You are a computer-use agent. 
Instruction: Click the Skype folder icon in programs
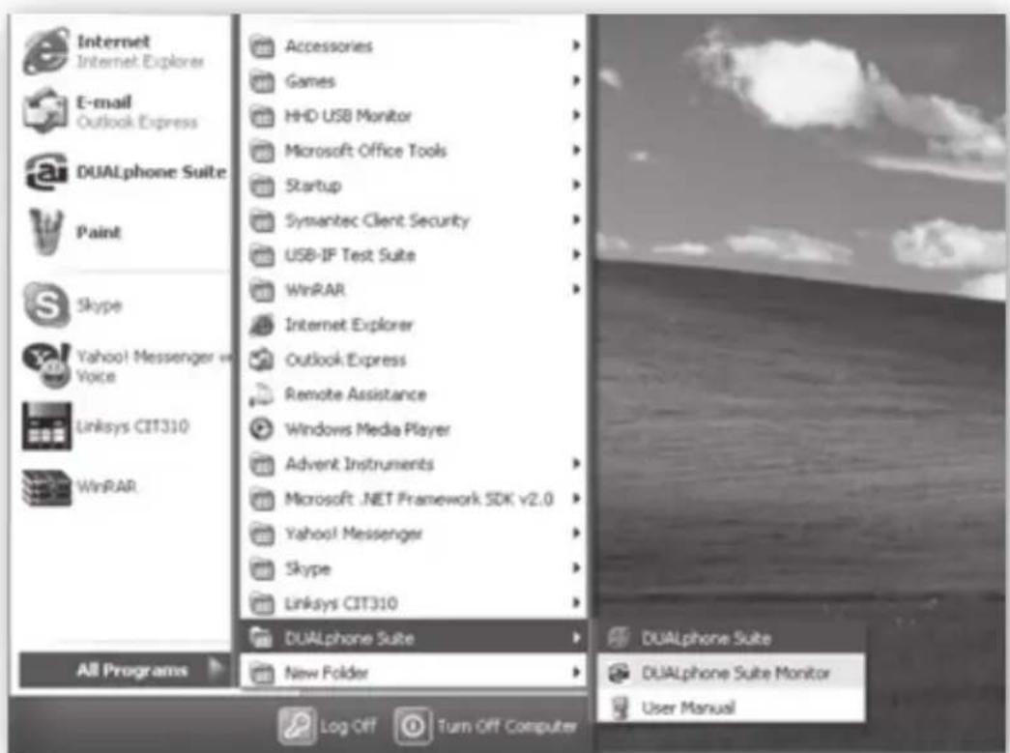[x=262, y=568]
